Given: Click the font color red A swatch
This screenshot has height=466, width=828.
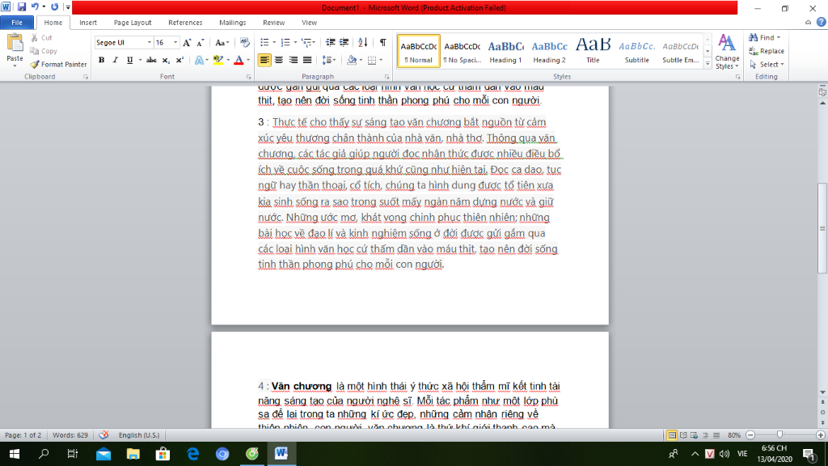Looking at the screenshot, I should pyautogui.click(x=239, y=60).
